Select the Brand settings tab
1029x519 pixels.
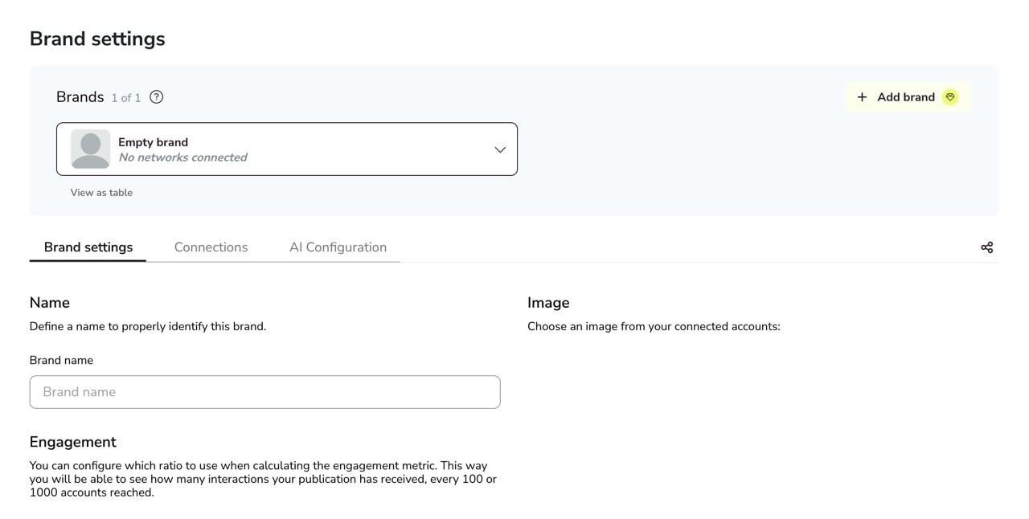pos(88,247)
